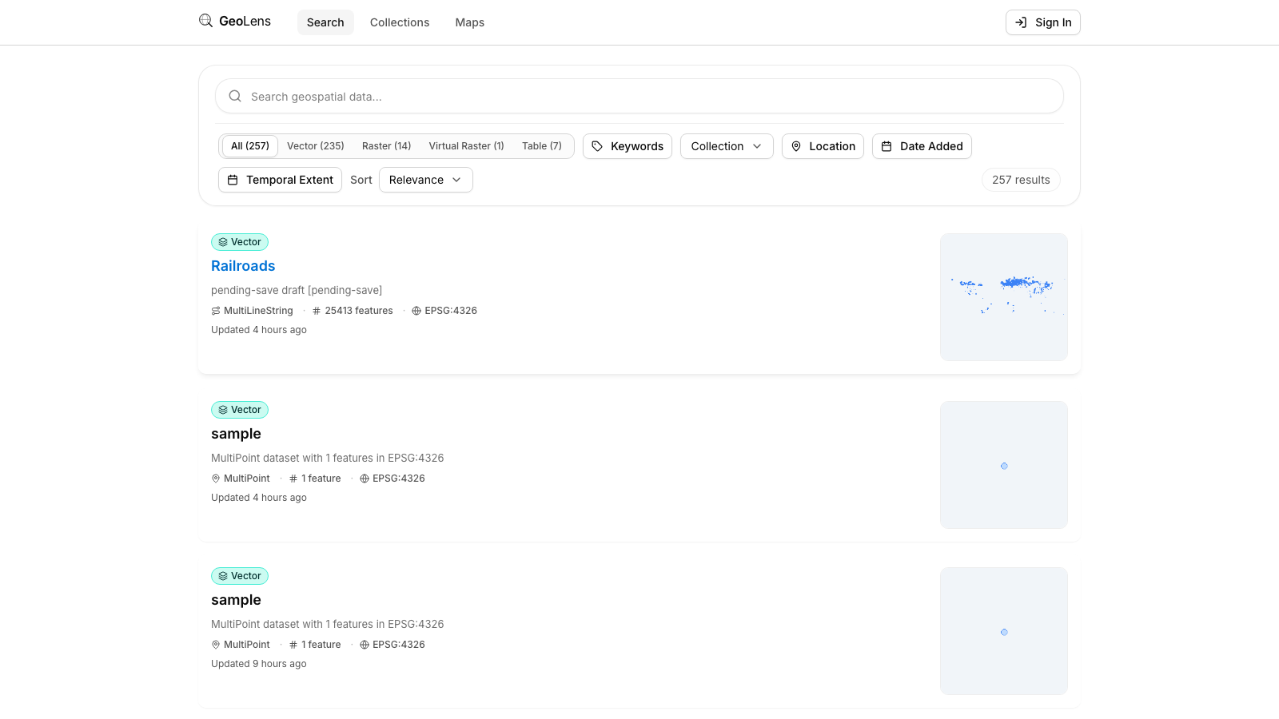Click the magnifying glass GeoLens logo icon

[x=205, y=21]
